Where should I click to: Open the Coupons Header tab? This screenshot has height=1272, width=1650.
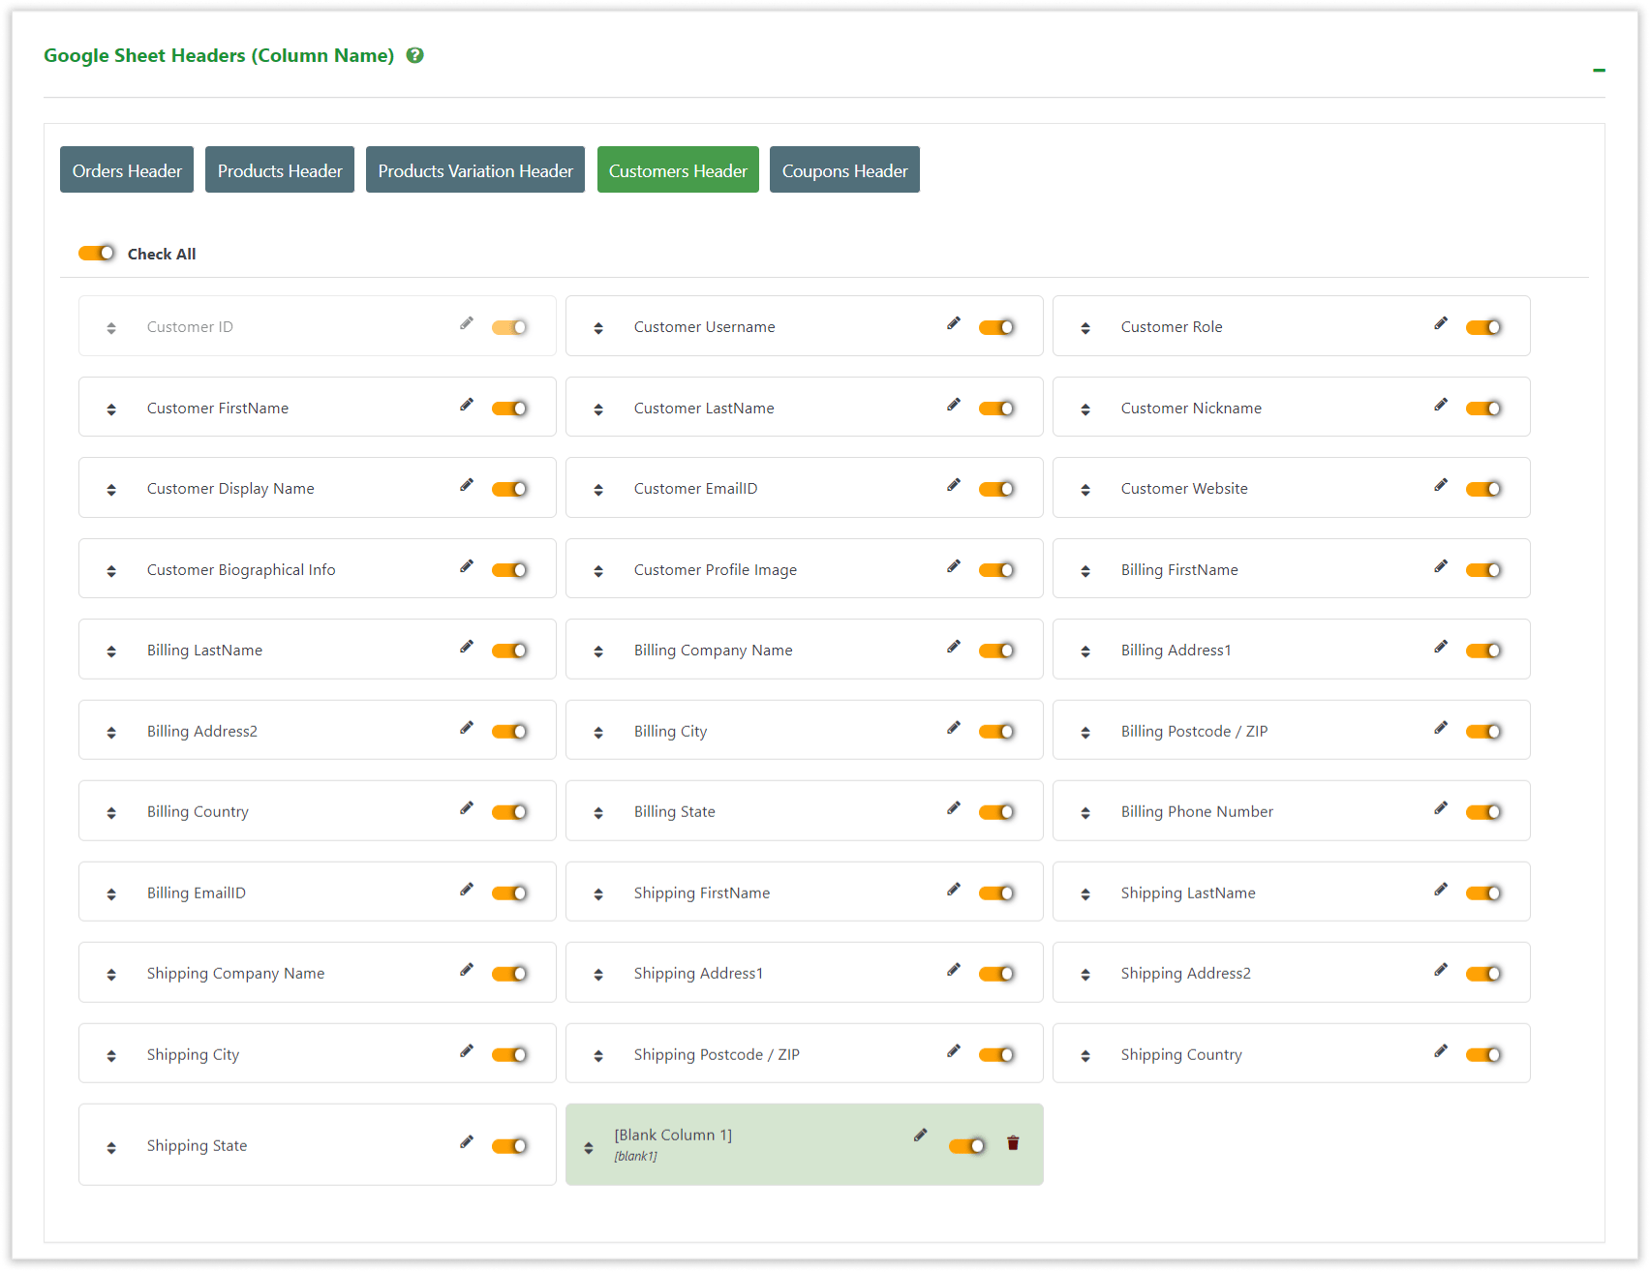pyautogui.click(x=843, y=169)
